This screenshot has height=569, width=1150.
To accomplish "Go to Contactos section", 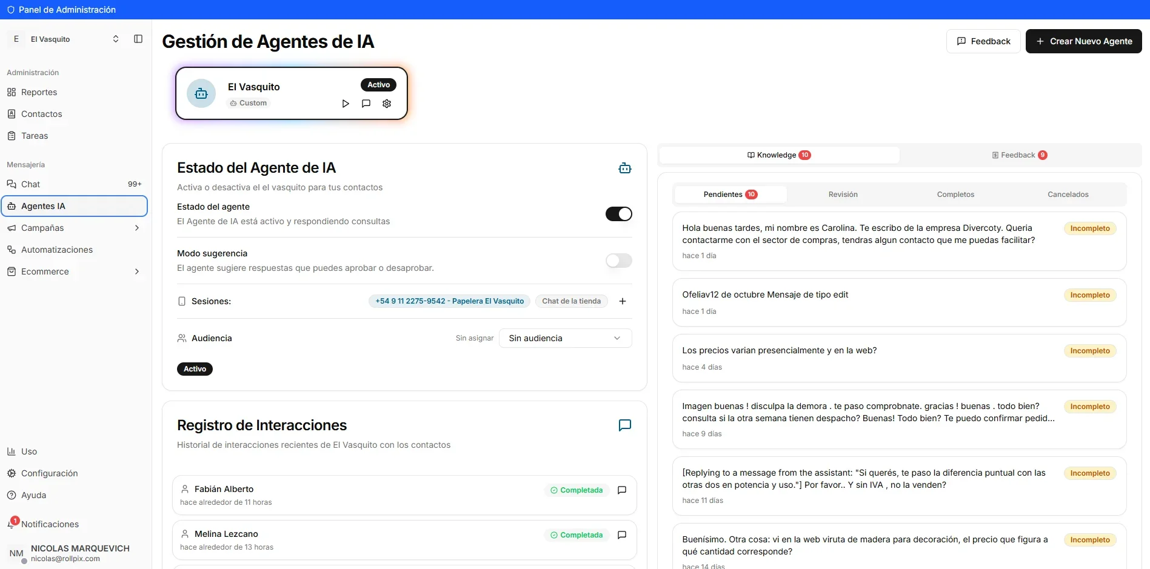I will tap(75, 114).
